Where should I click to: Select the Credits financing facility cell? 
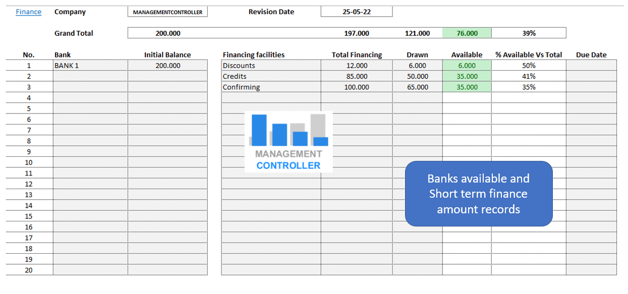point(270,76)
